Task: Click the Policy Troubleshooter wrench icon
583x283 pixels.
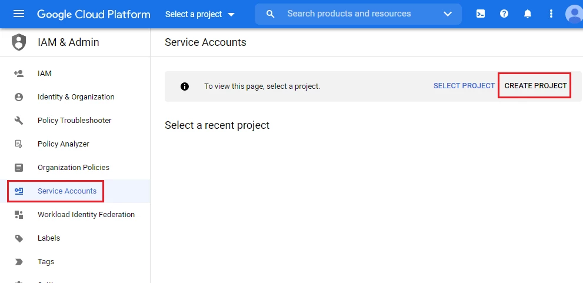Action: 19,121
